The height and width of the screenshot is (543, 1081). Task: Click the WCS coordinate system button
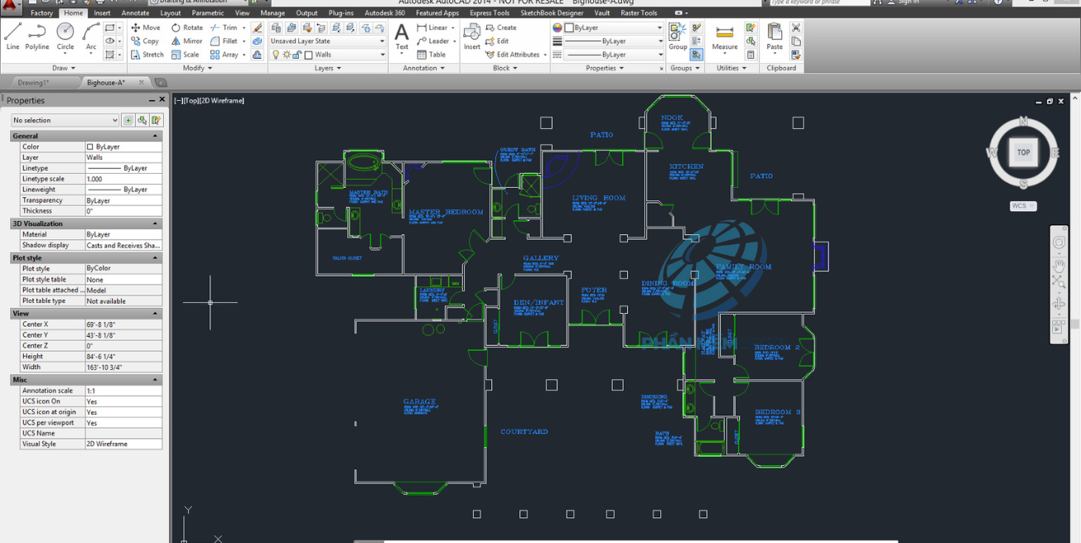pos(1023,206)
